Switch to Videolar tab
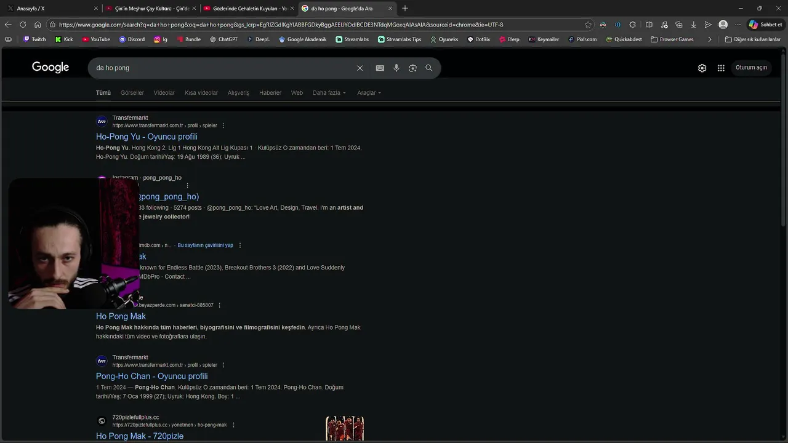 (x=164, y=93)
